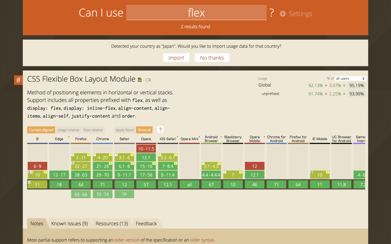
Task: Click the Safari 9-11.1 cell
Action: (x=124, y=175)
